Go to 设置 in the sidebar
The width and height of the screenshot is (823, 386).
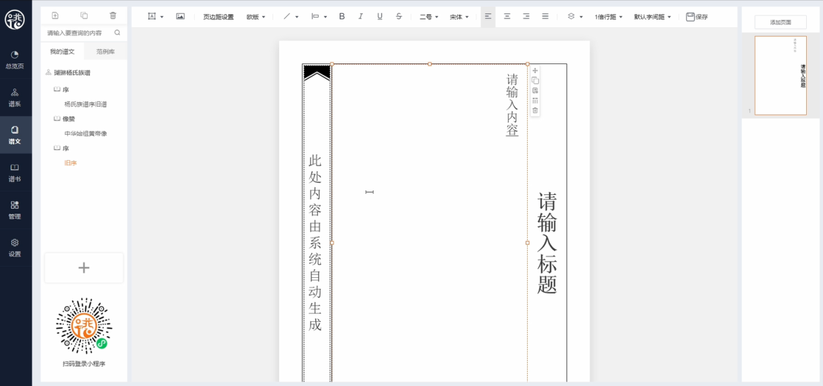[15, 247]
